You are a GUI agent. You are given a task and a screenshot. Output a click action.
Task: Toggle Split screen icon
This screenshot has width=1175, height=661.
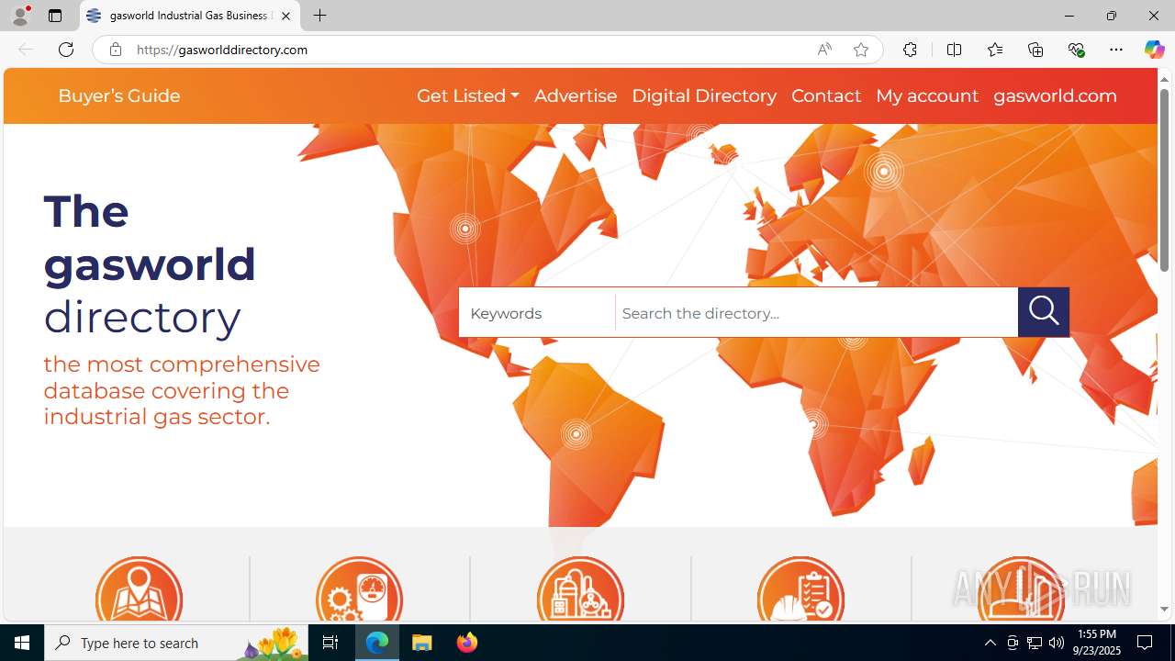(954, 50)
